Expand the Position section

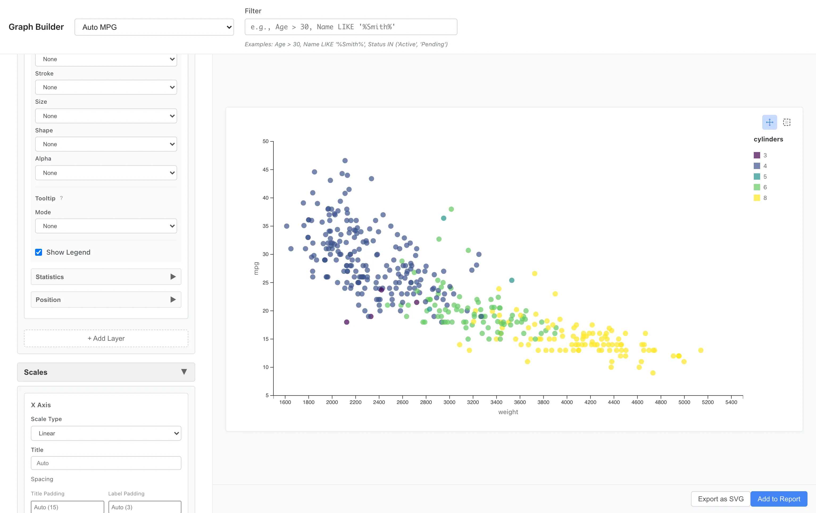[106, 300]
